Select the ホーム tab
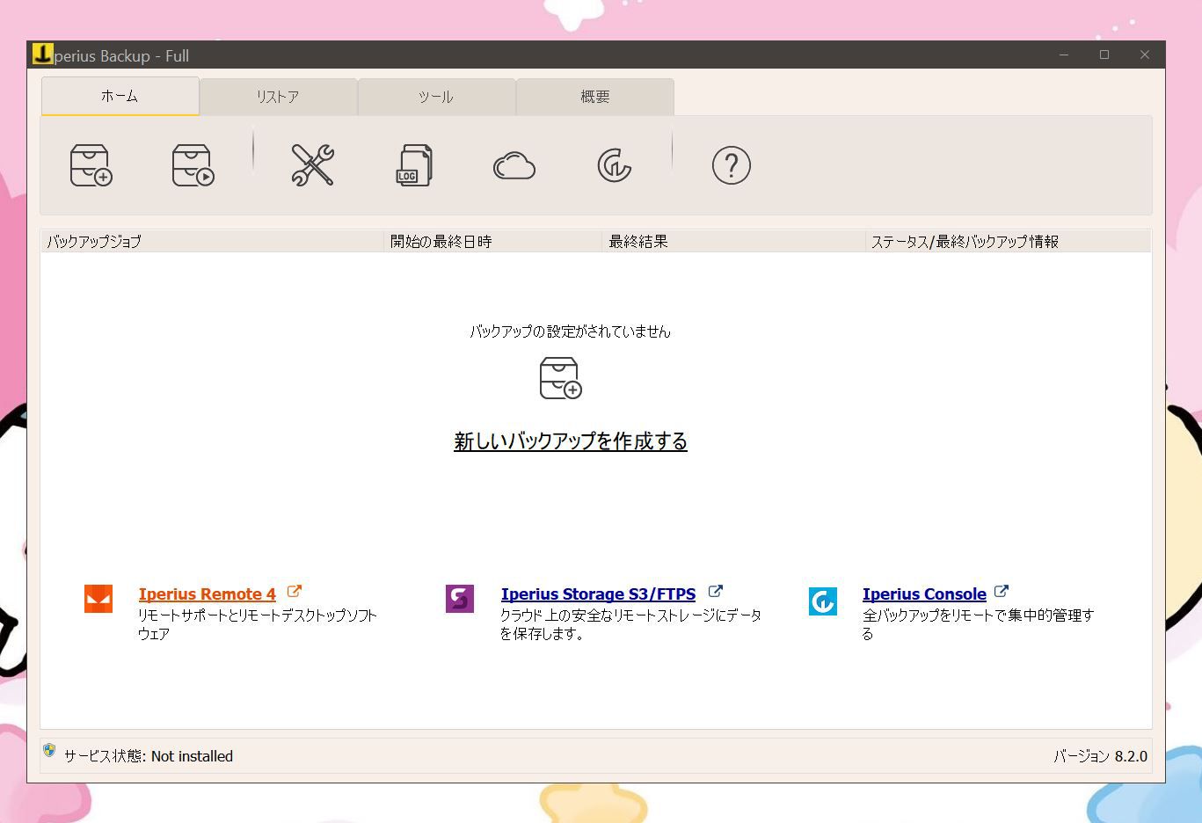The width and height of the screenshot is (1202, 823). [x=120, y=96]
